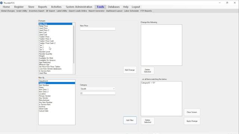
Task: Open the Reports menu
Action: point(43,7)
